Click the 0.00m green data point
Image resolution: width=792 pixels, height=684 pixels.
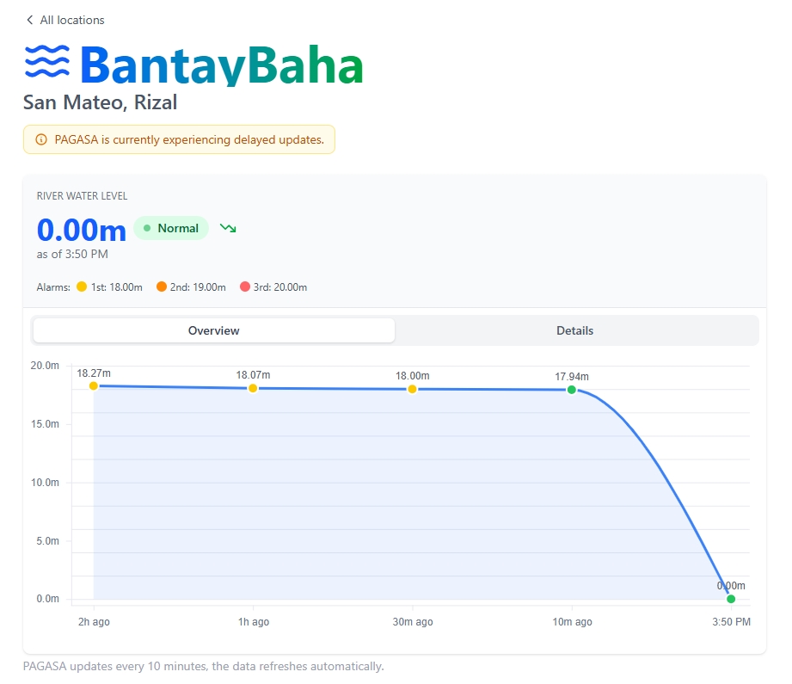coord(731,599)
